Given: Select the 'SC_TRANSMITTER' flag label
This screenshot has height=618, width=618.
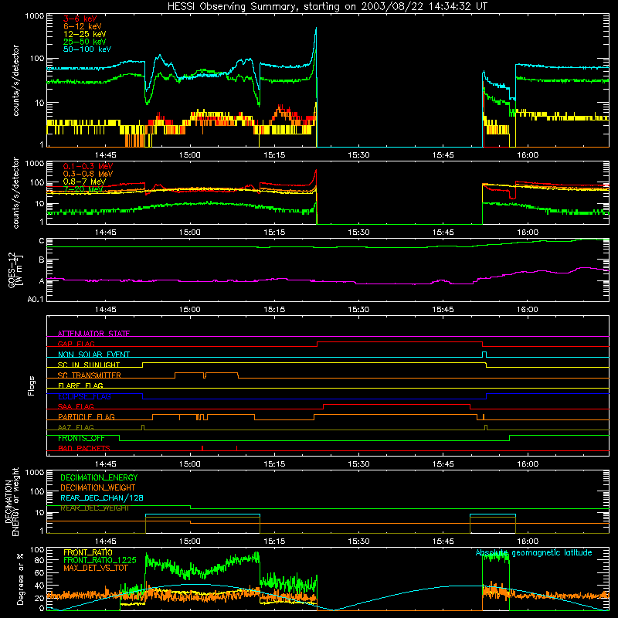Looking at the screenshot, I should [x=89, y=375].
